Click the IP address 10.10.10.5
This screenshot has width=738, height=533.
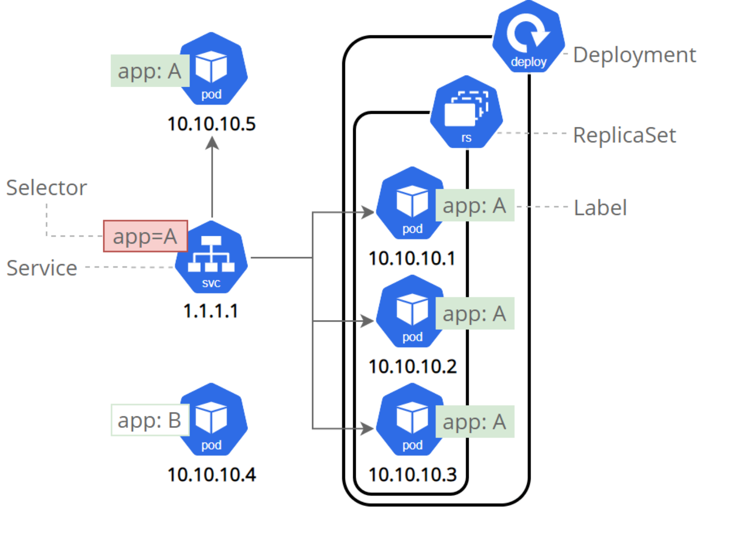pos(211,124)
